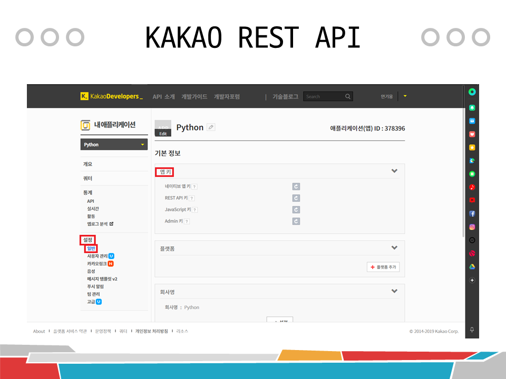506x379 pixels.
Task: Open 실시간 statistics in left navigation
Action: coord(93,208)
